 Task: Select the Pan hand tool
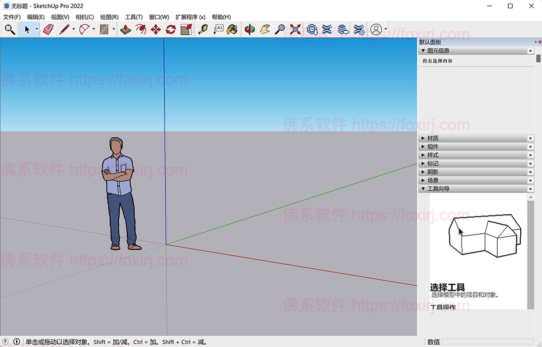click(265, 30)
